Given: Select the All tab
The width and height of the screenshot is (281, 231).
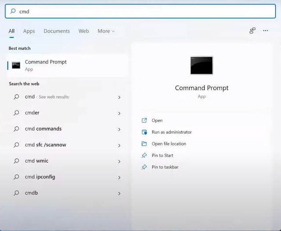Looking at the screenshot, I should (11, 31).
